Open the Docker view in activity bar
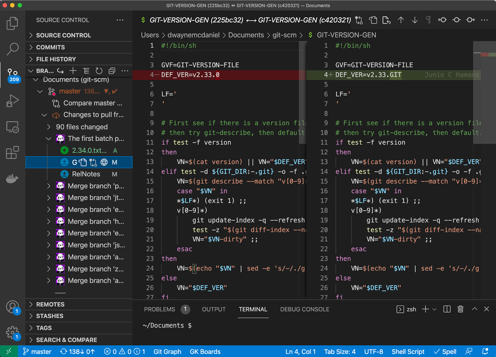Viewport: 496px width, 357px height. click(x=12, y=178)
